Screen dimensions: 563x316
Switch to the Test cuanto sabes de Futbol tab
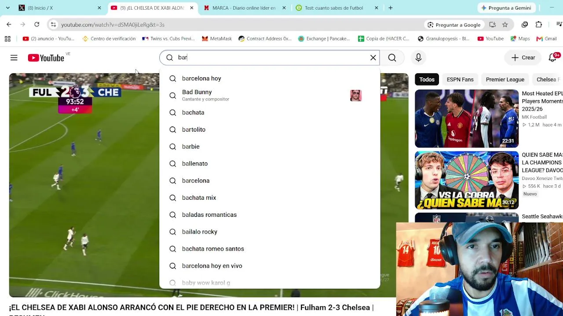(x=336, y=8)
